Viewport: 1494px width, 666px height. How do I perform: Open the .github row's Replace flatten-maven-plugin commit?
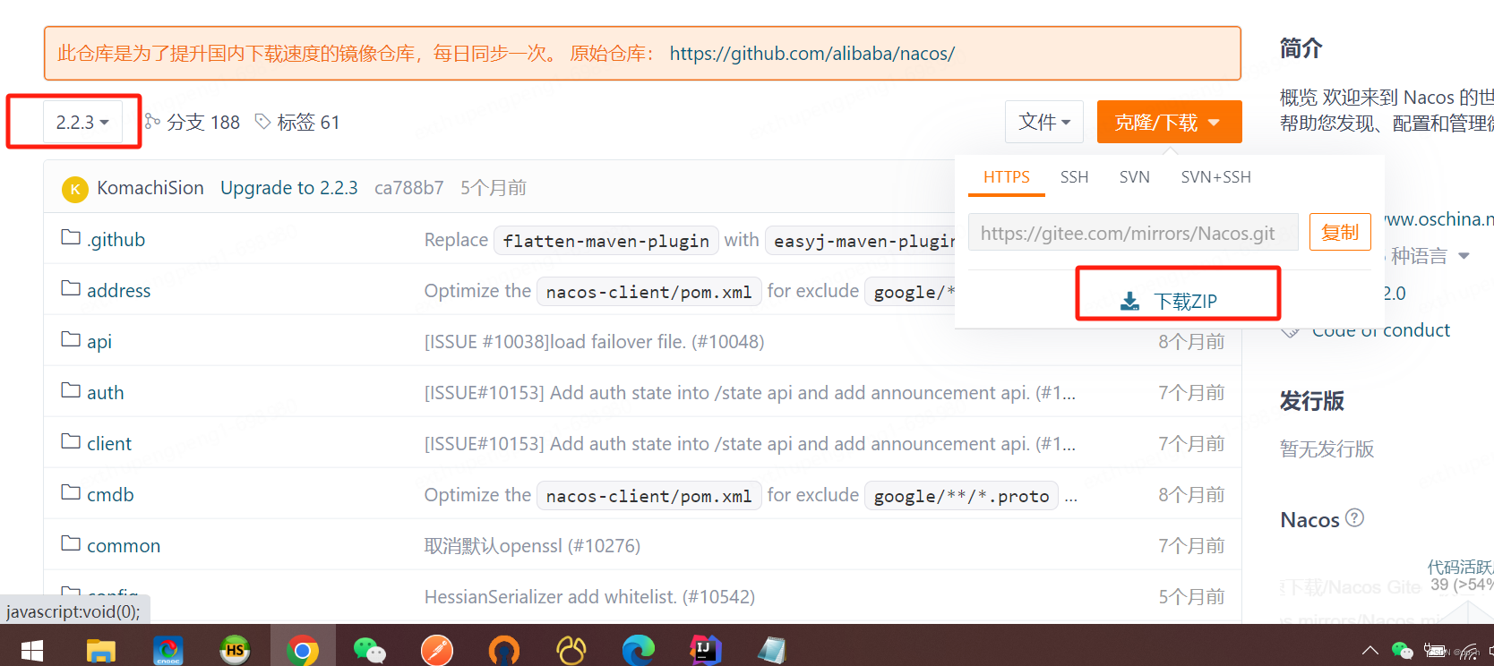point(690,240)
